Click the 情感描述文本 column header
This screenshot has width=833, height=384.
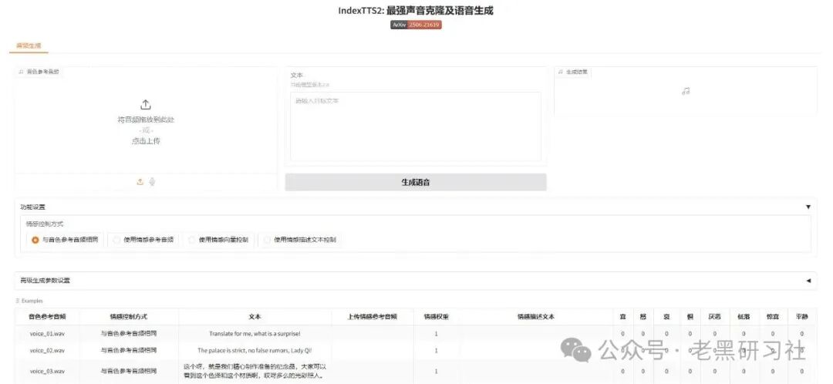click(536, 317)
